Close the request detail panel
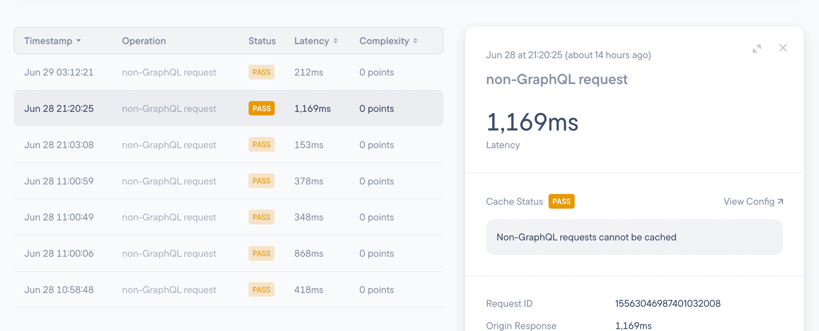This screenshot has width=819, height=331. point(783,48)
